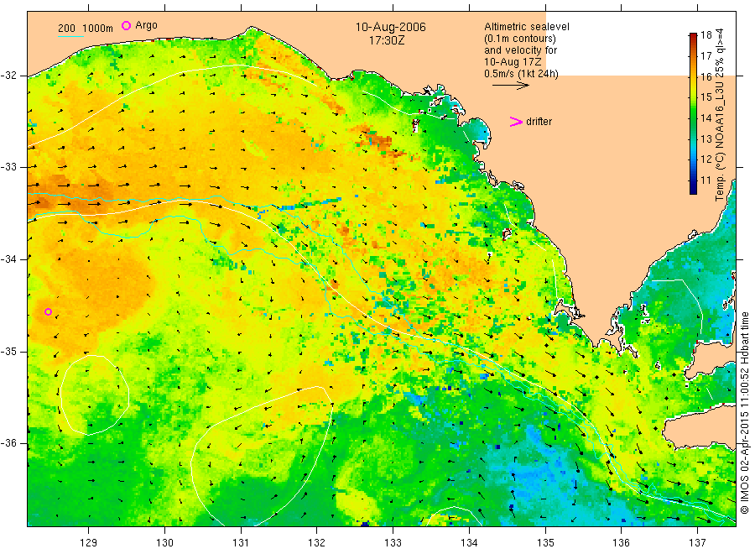Click the '(0.1m contours)' caption line
The image size is (755, 554).
click(x=520, y=39)
